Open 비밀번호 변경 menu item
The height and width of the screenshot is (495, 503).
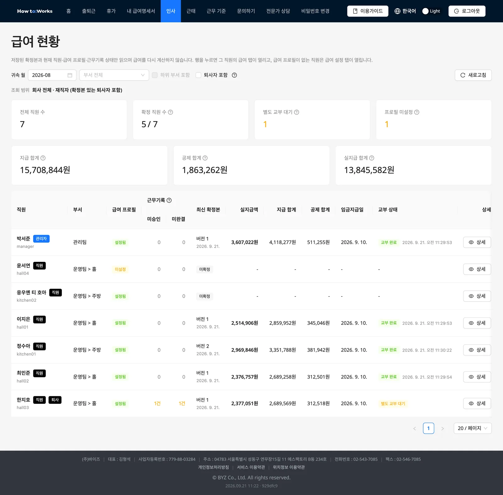(x=315, y=11)
